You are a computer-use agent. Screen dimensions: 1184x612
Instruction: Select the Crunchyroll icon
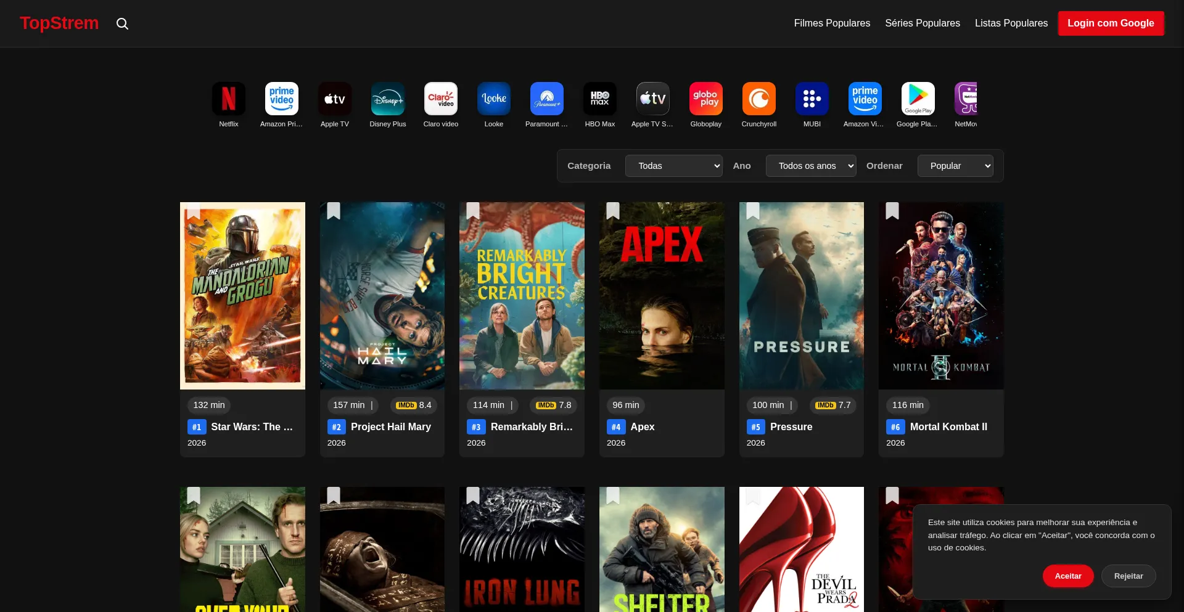coord(759,99)
